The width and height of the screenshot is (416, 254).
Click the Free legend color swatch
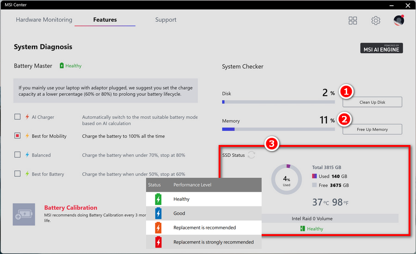(x=314, y=185)
